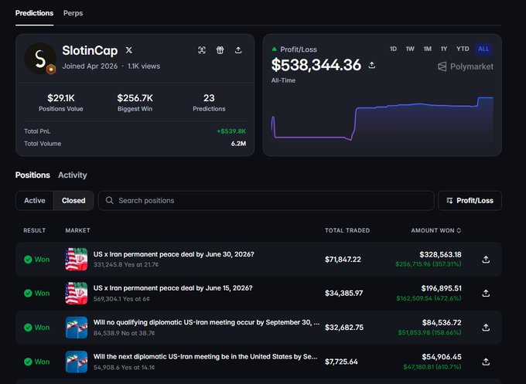
Task: Click the Total Traded column header
Action: click(347, 230)
